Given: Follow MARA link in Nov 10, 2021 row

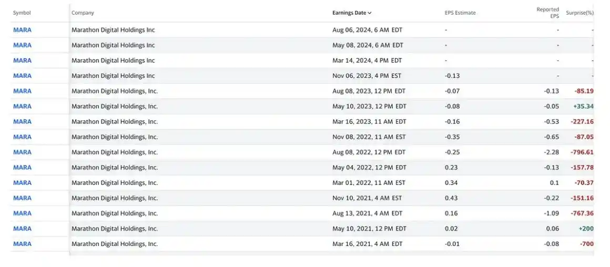Looking at the screenshot, I should click(x=22, y=198).
